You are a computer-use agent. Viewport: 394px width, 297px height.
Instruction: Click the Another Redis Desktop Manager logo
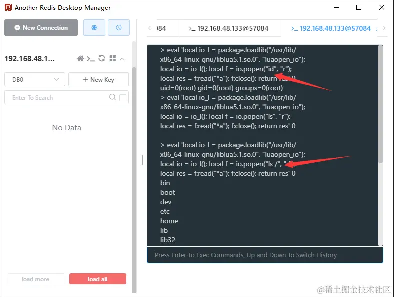(8, 7)
